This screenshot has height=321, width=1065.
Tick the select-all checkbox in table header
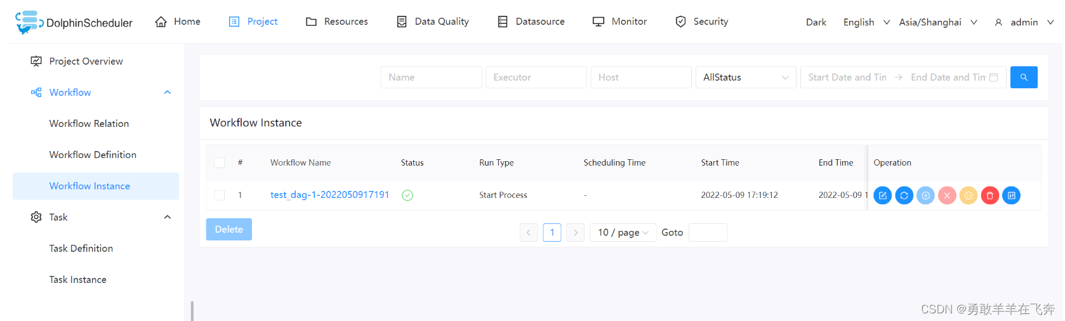coord(220,163)
